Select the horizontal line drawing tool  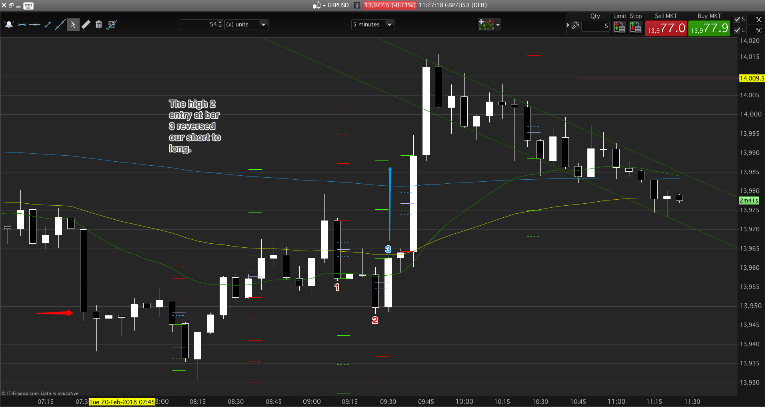point(35,25)
